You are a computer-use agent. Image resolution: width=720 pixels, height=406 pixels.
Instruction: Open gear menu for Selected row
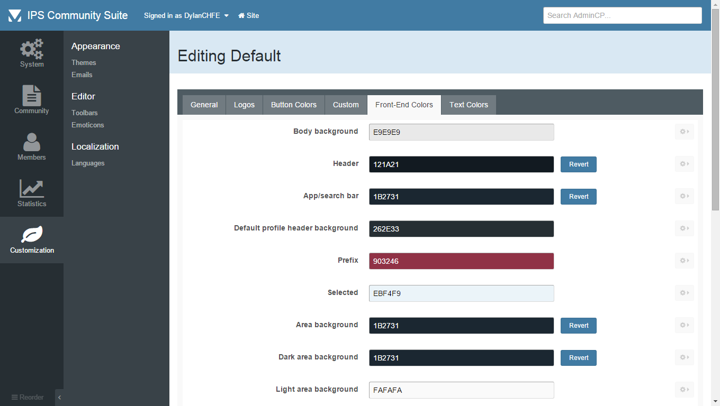click(684, 293)
